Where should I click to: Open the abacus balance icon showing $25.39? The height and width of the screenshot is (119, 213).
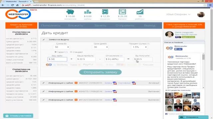122,12
